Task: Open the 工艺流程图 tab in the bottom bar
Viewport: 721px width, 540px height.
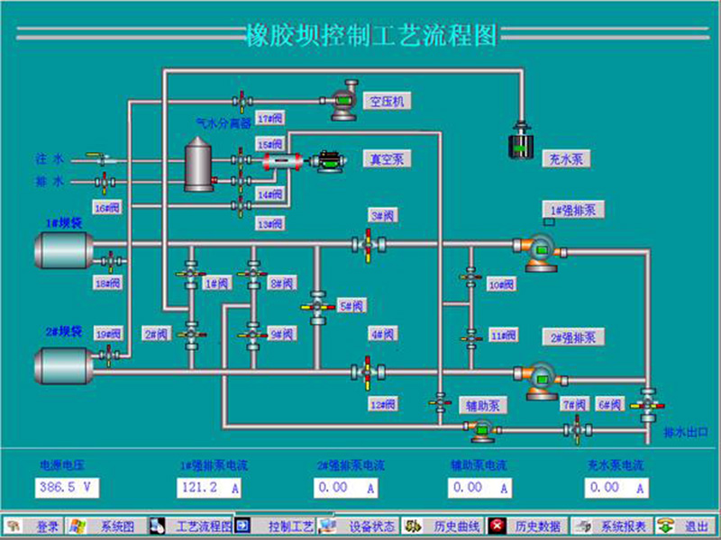Action: point(191,526)
